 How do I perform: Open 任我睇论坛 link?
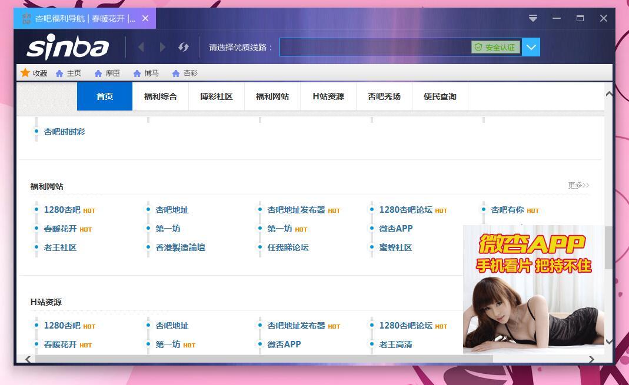pos(288,247)
